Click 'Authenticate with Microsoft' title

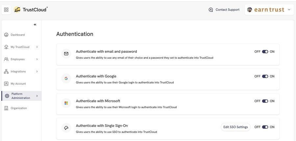tap(98, 101)
